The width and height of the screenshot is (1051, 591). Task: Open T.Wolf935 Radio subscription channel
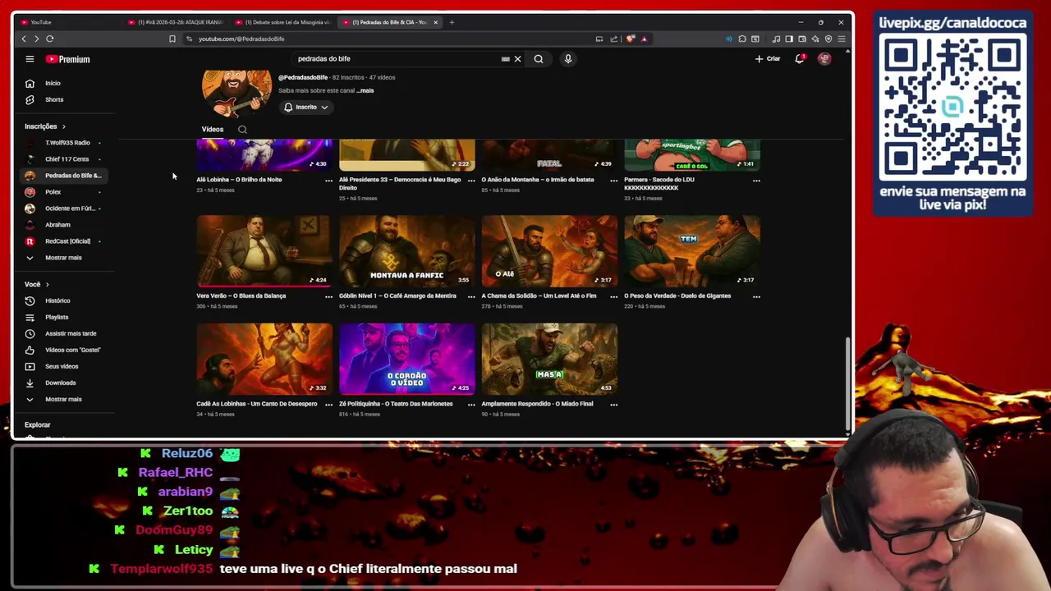[x=64, y=143]
